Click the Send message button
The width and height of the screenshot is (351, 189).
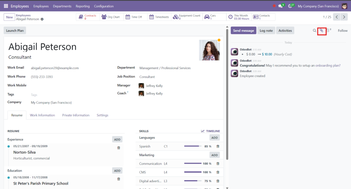pos(243,31)
